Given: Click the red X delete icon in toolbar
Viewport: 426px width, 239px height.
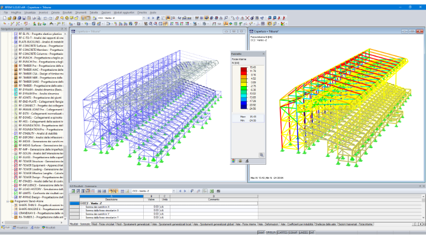Looking at the screenshot, I should coord(247,18).
